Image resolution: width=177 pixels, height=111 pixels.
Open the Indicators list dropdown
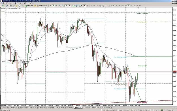(x=73, y=5)
